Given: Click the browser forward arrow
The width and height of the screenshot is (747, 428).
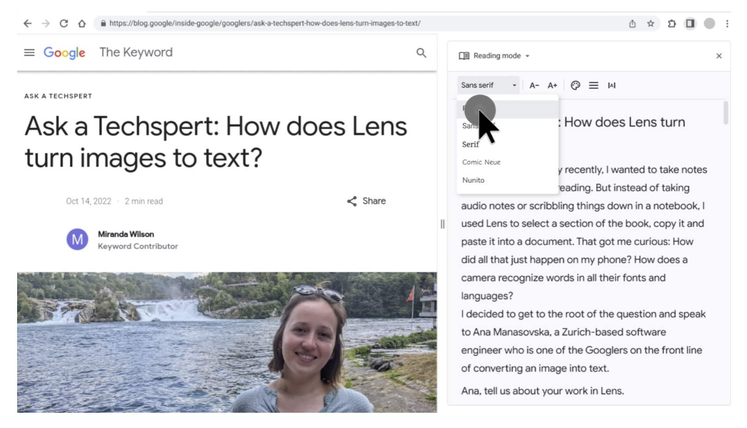Looking at the screenshot, I should [x=45, y=23].
